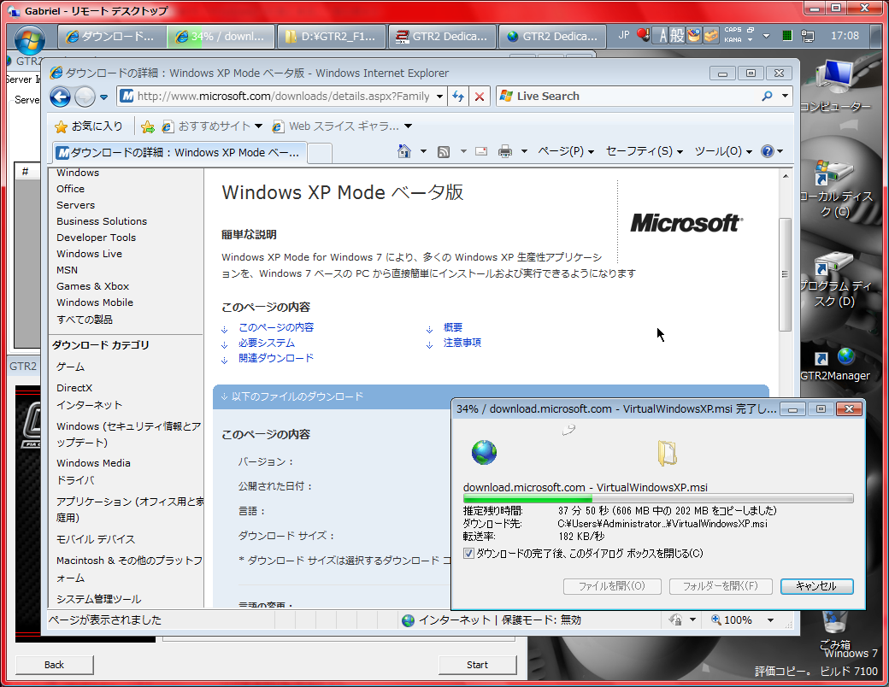This screenshot has width=889, height=687.
Task: Open the zoom level 100% dropdown arrow
Action: point(770,620)
